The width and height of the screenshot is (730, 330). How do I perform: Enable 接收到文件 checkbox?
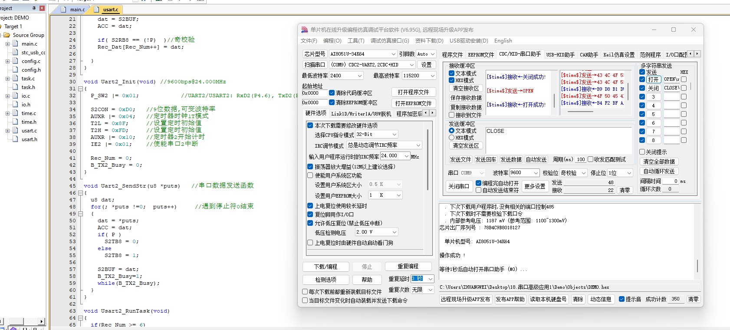452,115
